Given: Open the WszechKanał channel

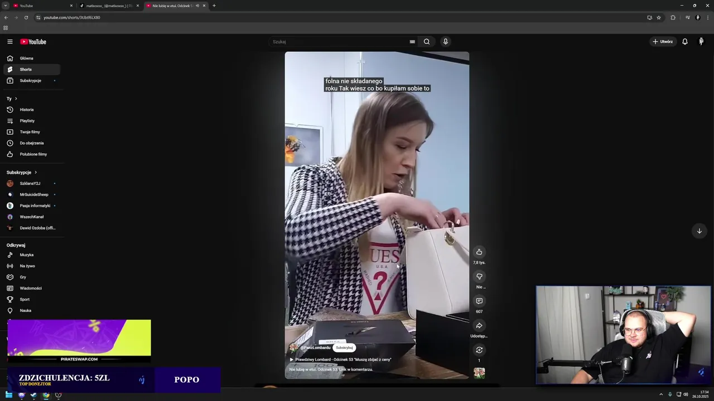Looking at the screenshot, I should click(x=31, y=217).
